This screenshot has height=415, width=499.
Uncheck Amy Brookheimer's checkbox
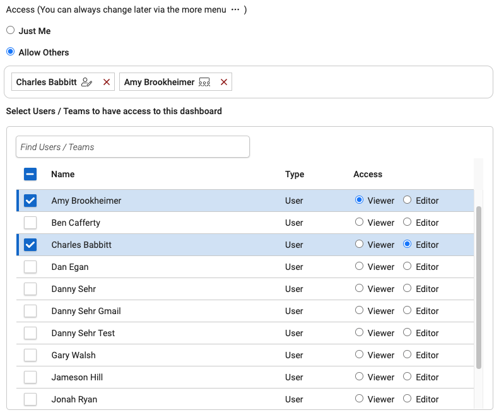coord(30,201)
